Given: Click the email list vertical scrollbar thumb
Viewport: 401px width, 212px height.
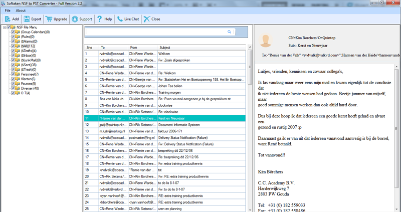Looking at the screenshot, I should point(250,67).
